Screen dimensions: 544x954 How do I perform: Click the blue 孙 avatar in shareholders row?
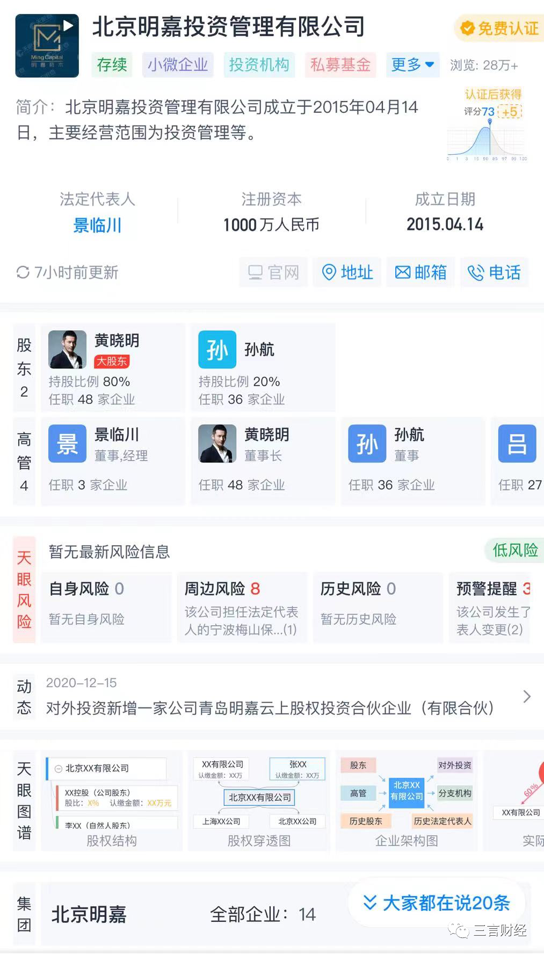[217, 349]
